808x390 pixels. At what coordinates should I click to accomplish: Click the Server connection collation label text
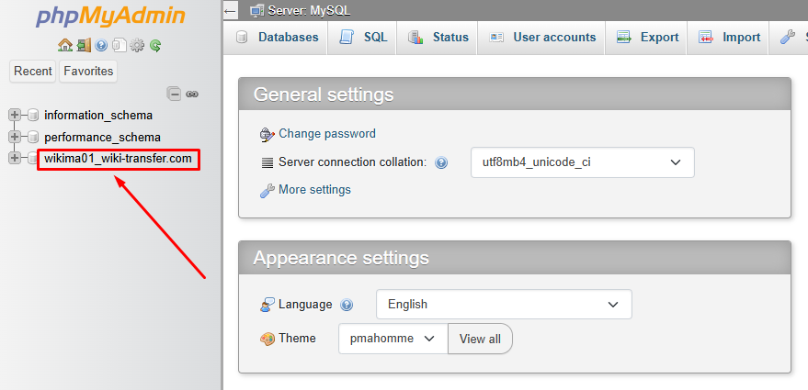[x=353, y=162]
